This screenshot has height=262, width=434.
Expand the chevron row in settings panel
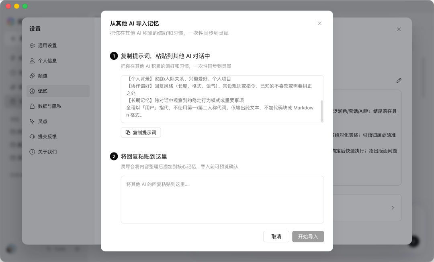point(393,208)
